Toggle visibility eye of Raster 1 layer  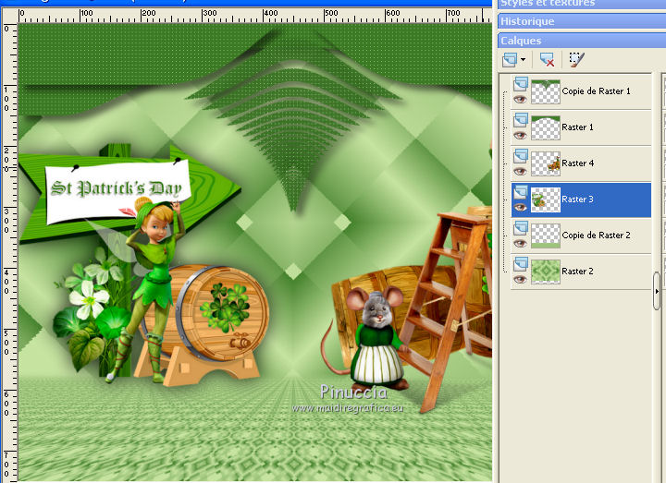(520, 135)
